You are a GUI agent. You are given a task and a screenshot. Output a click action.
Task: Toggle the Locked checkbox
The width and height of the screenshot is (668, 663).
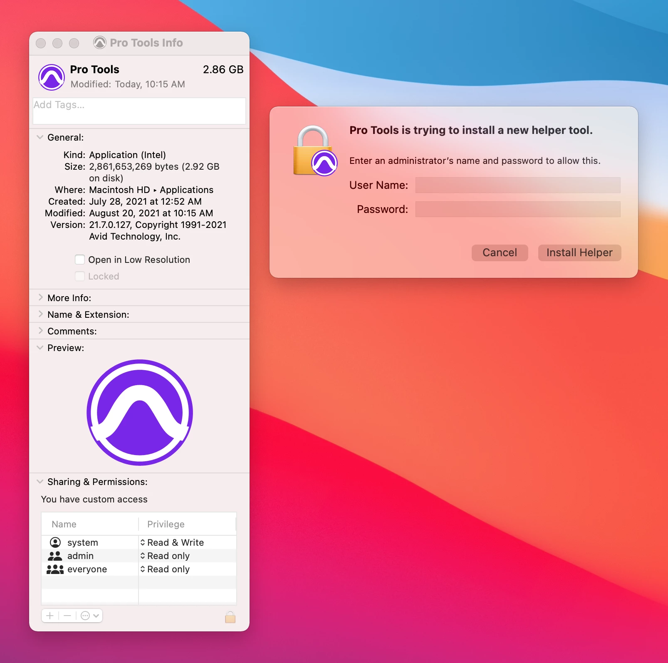[80, 276]
